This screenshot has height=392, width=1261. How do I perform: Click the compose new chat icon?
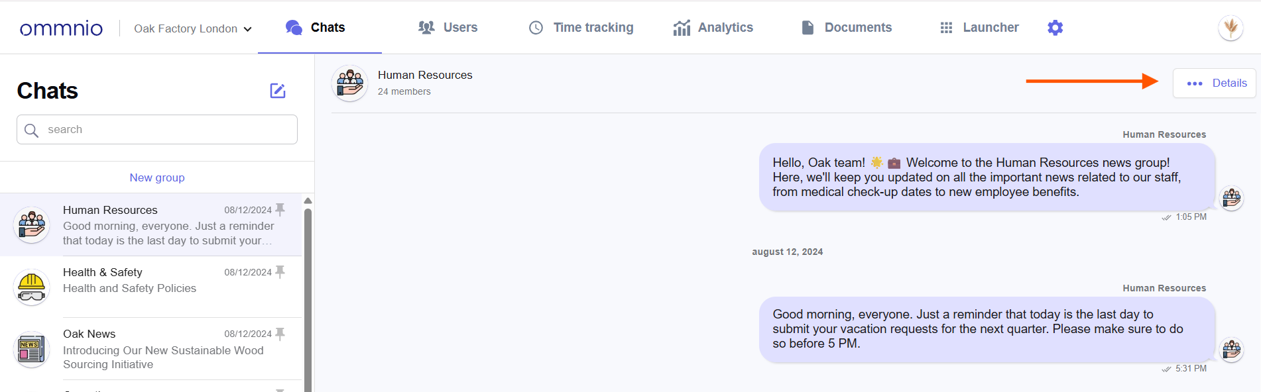click(x=277, y=91)
